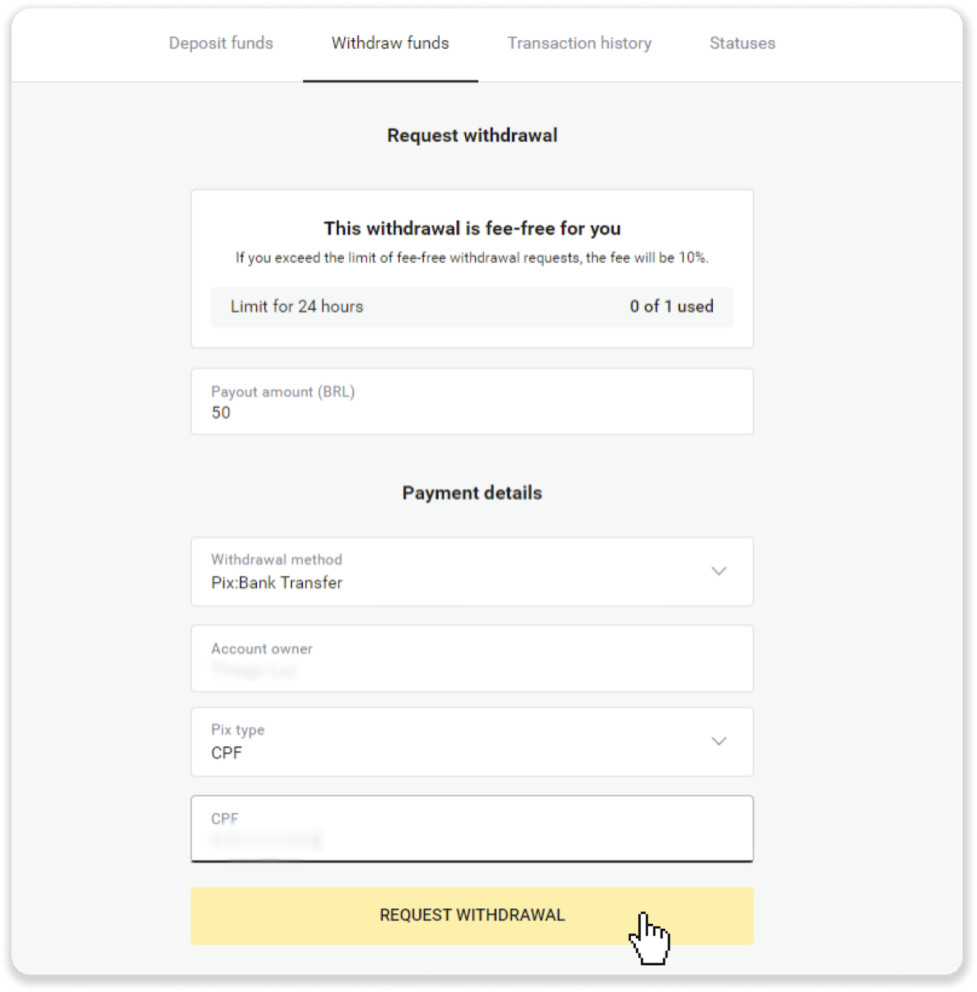Select the Withdraw funds tab
Screen dimensions: 977x992
pyautogui.click(x=390, y=43)
